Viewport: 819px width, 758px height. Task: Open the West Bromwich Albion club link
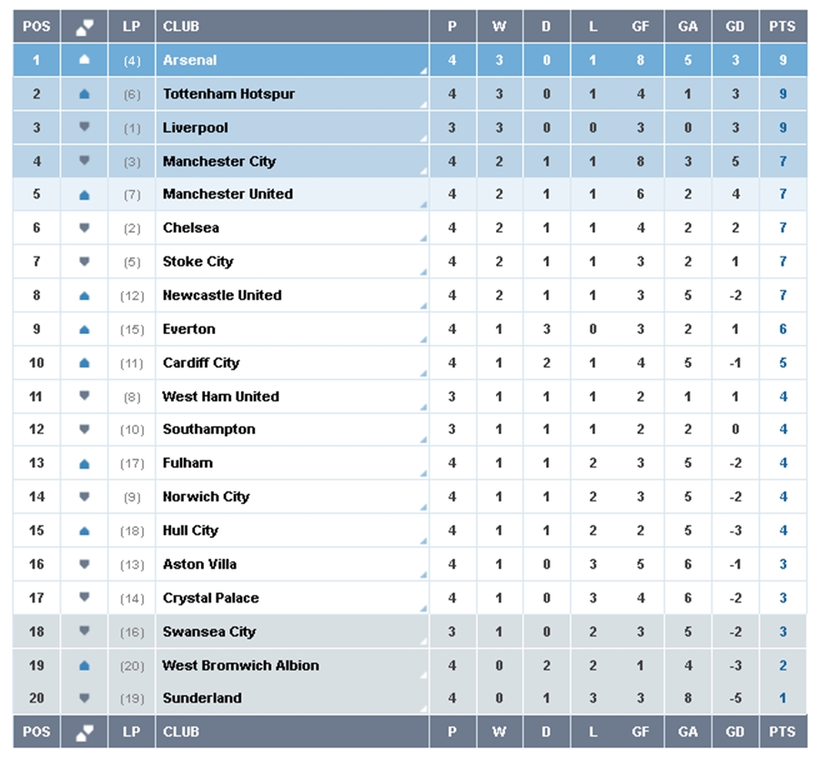pos(240,665)
